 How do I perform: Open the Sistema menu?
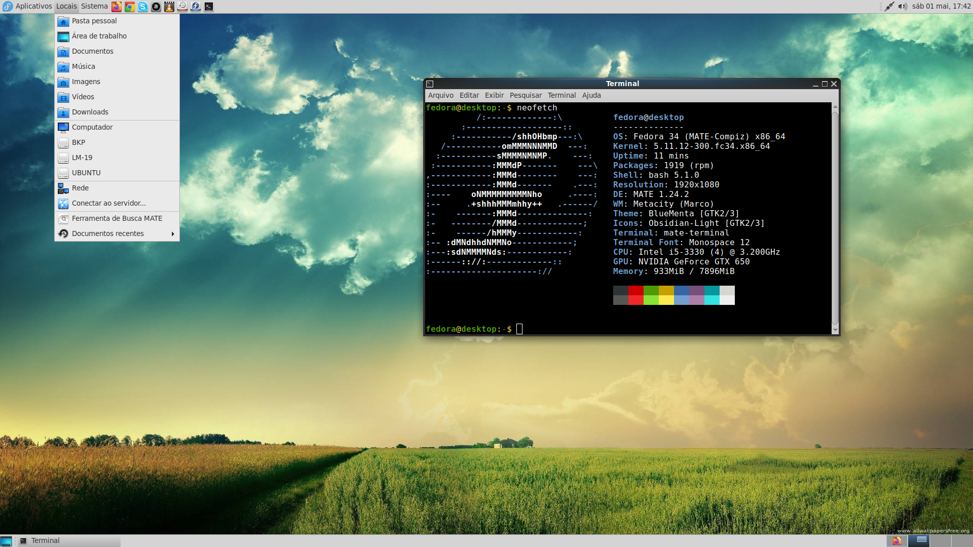click(94, 6)
